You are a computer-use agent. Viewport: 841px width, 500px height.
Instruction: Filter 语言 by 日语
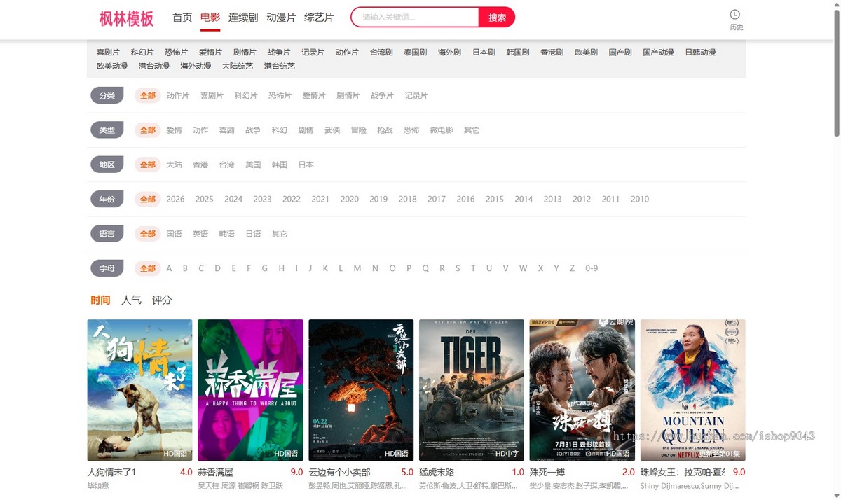253,234
